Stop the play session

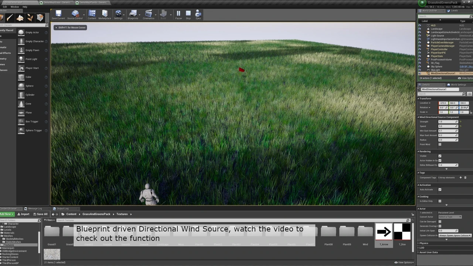pos(188,15)
